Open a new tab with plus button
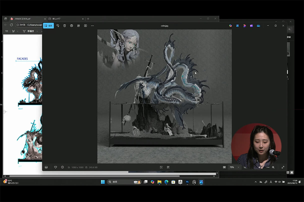The width and height of the screenshot is (304, 202). click(x=88, y=19)
